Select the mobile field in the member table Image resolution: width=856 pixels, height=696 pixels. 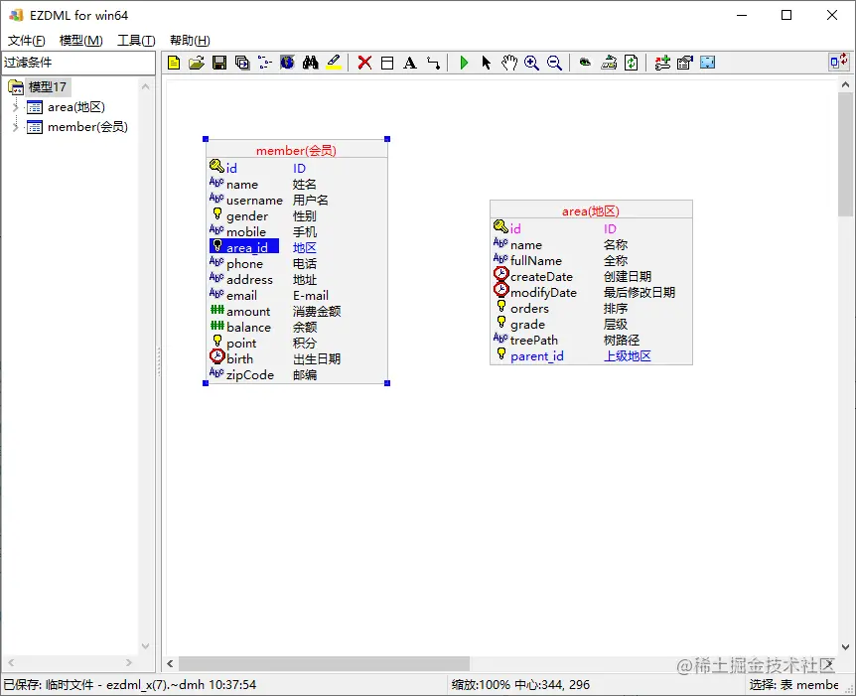click(246, 232)
